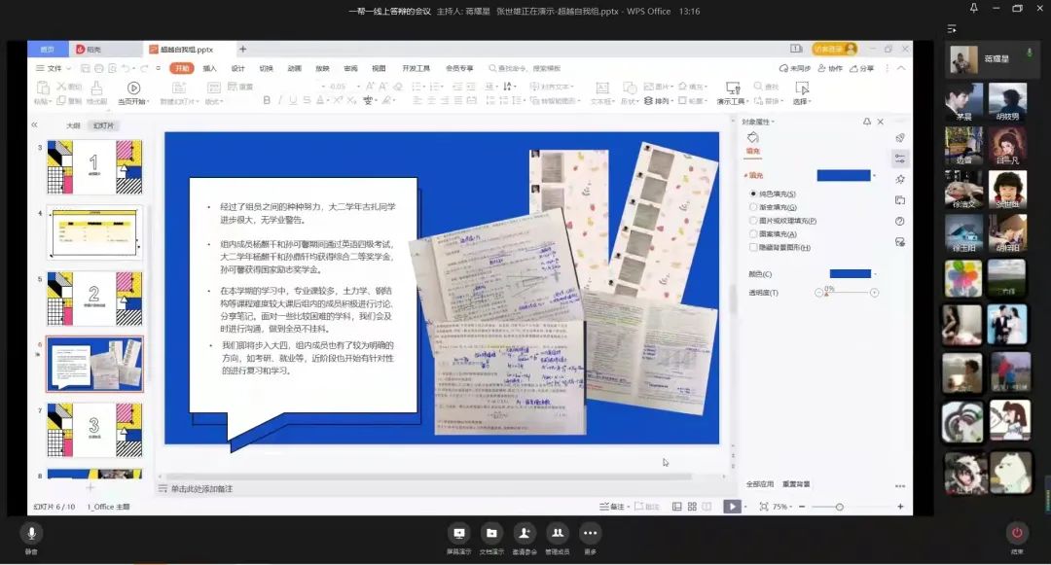Collapse the slide thumbnail pane chevrons
Screen dimensions: 1051x565
[34, 124]
